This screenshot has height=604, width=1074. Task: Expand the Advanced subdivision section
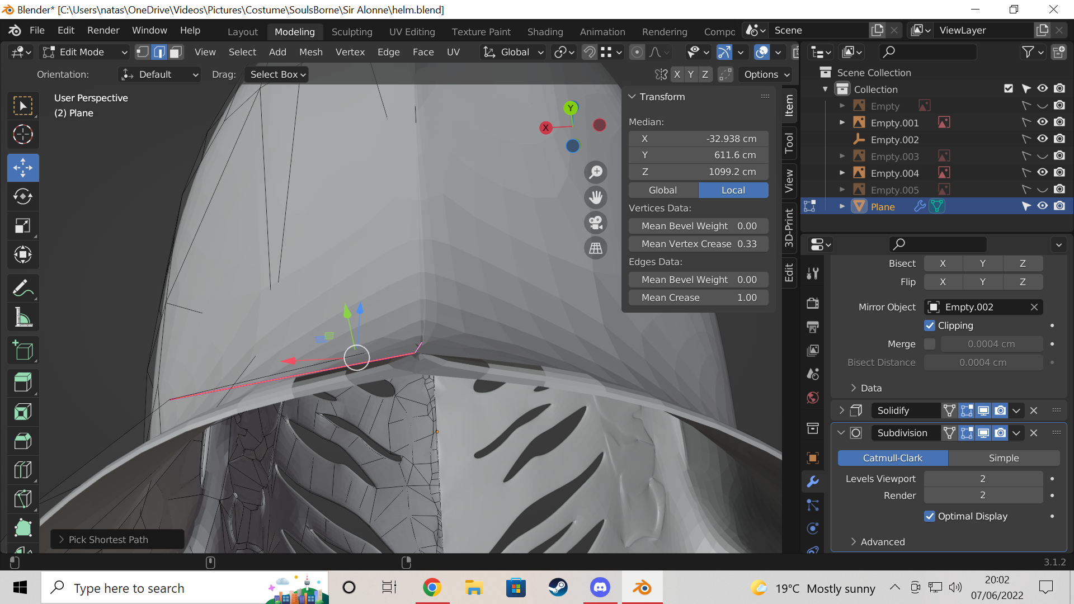click(x=882, y=542)
